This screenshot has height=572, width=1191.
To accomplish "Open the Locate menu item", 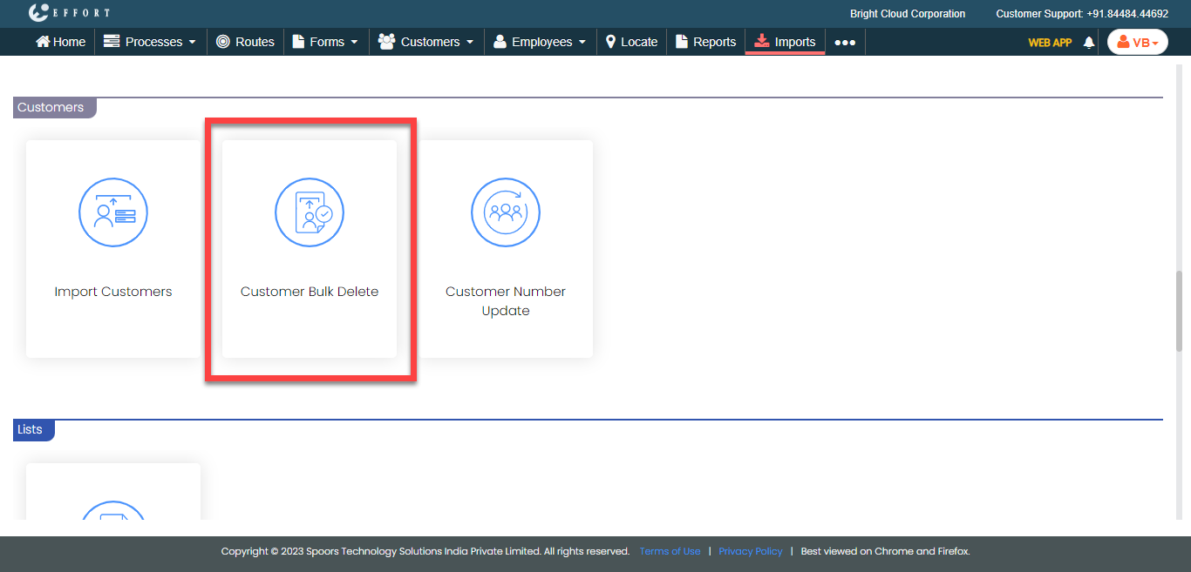I will point(631,42).
